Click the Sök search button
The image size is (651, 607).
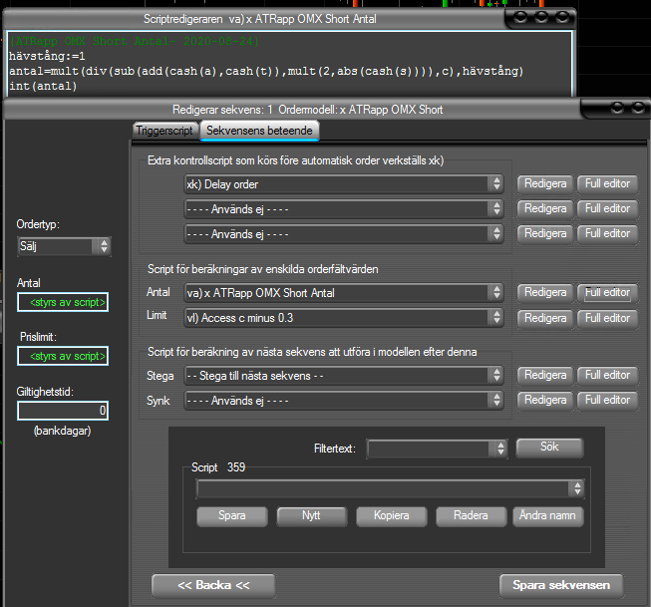pos(548,448)
